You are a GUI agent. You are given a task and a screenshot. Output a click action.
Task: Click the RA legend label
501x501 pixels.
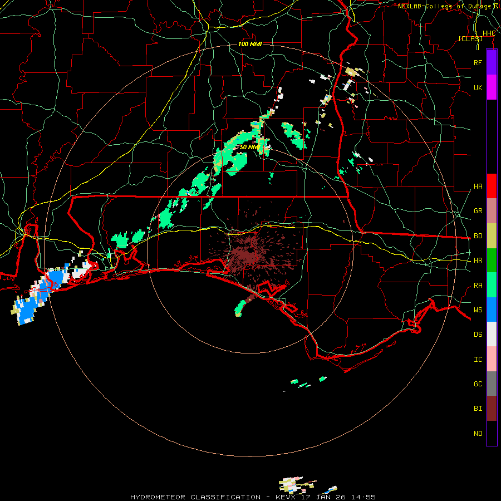[x=478, y=286]
